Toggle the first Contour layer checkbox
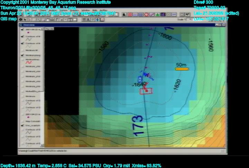 pos(22,36)
